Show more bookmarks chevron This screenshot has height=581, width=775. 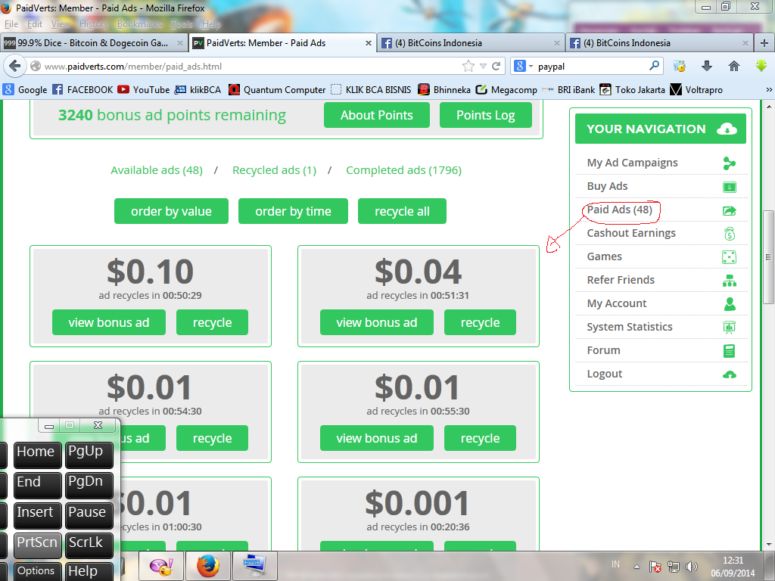tap(769, 89)
